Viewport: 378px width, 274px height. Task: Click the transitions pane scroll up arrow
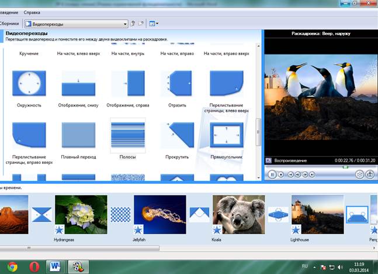tap(258, 46)
